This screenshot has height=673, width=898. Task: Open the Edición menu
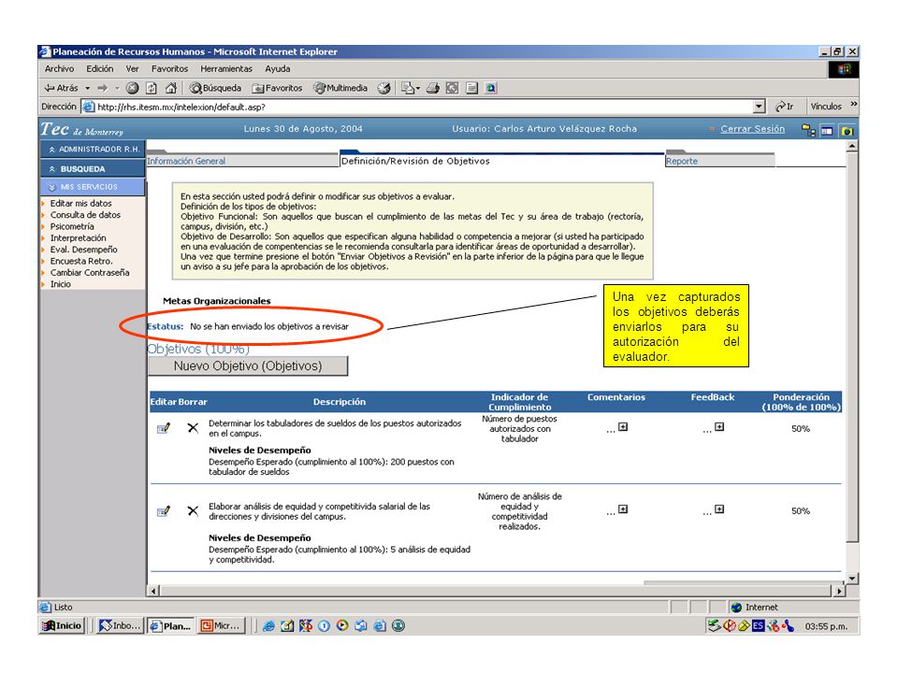(100, 68)
